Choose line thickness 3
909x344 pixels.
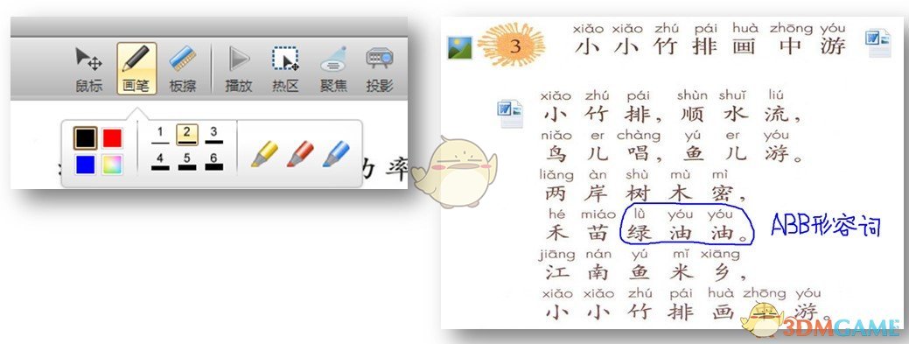pyautogui.click(x=213, y=135)
